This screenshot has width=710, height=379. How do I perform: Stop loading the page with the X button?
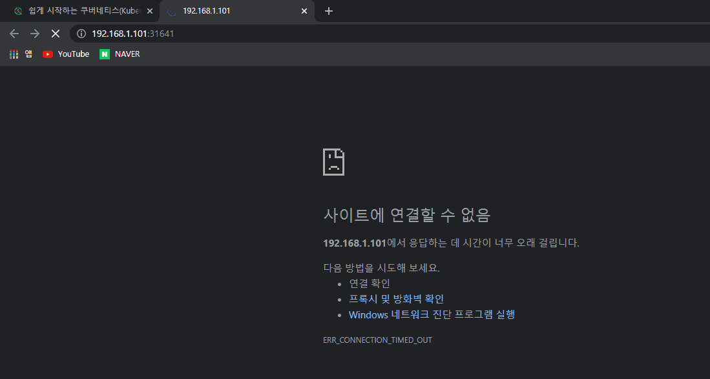(x=56, y=34)
